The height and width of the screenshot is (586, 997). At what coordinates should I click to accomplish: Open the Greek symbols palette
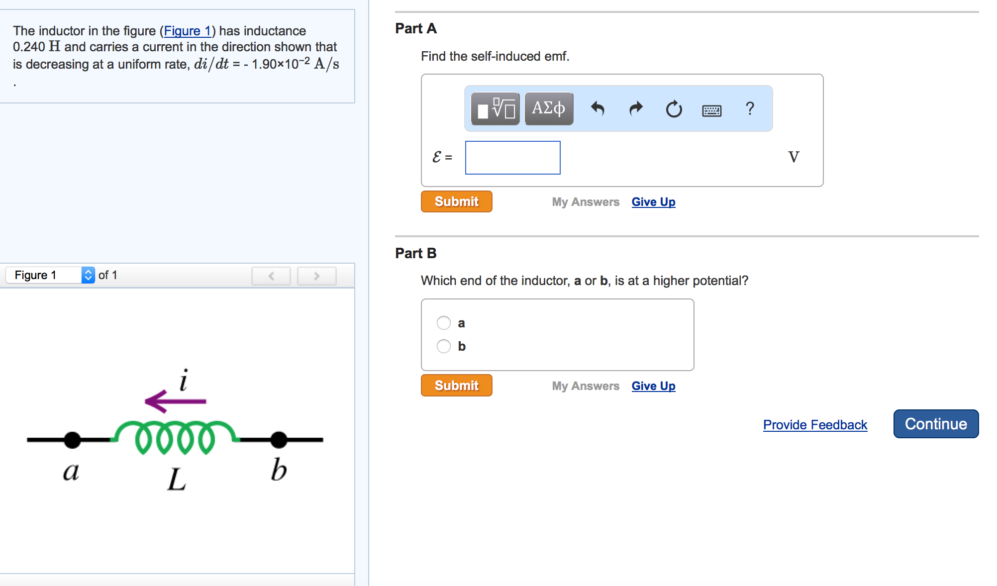549,108
